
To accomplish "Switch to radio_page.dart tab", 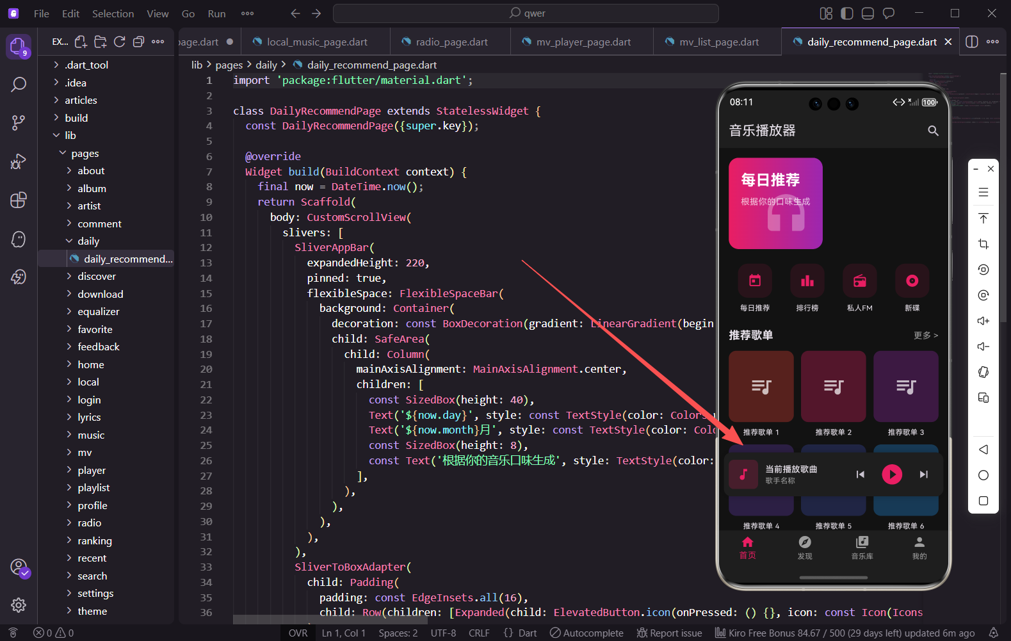I will (x=451, y=42).
